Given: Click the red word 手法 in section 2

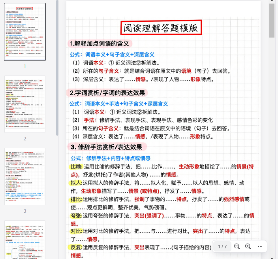Looking at the screenshot, I should [x=89, y=120].
